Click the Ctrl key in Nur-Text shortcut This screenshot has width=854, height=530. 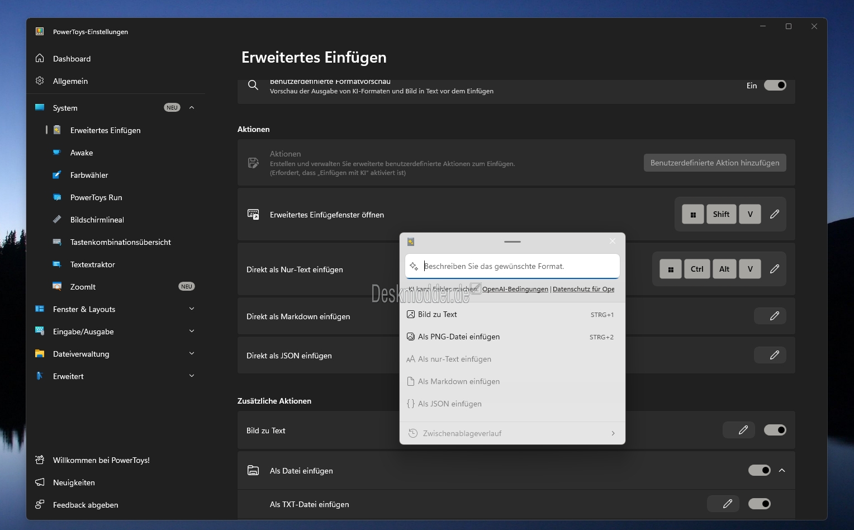[697, 269]
